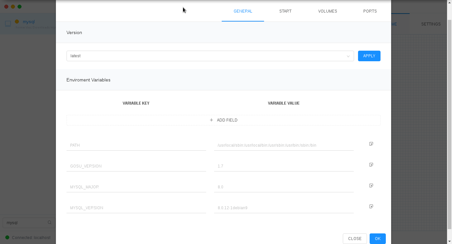
Task: Click the VARIABLE KEY column header
Action: coord(136,103)
